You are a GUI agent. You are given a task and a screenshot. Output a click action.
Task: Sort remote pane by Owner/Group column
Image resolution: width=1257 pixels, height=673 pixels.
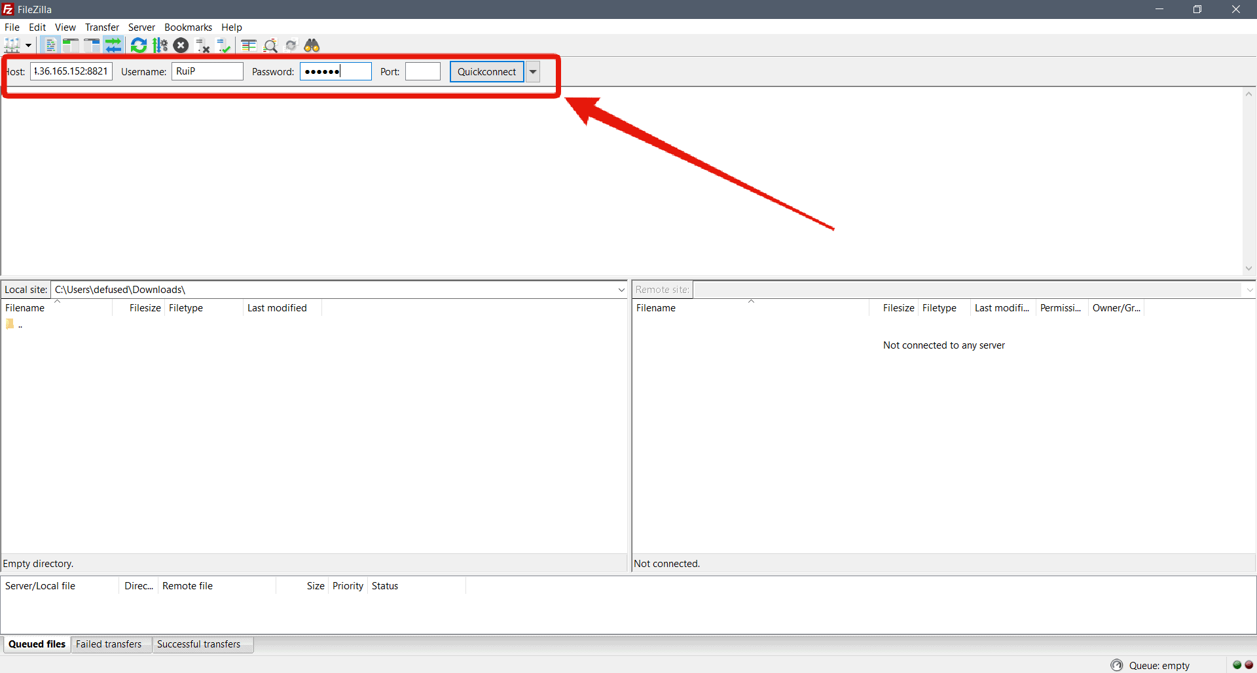coord(1116,308)
